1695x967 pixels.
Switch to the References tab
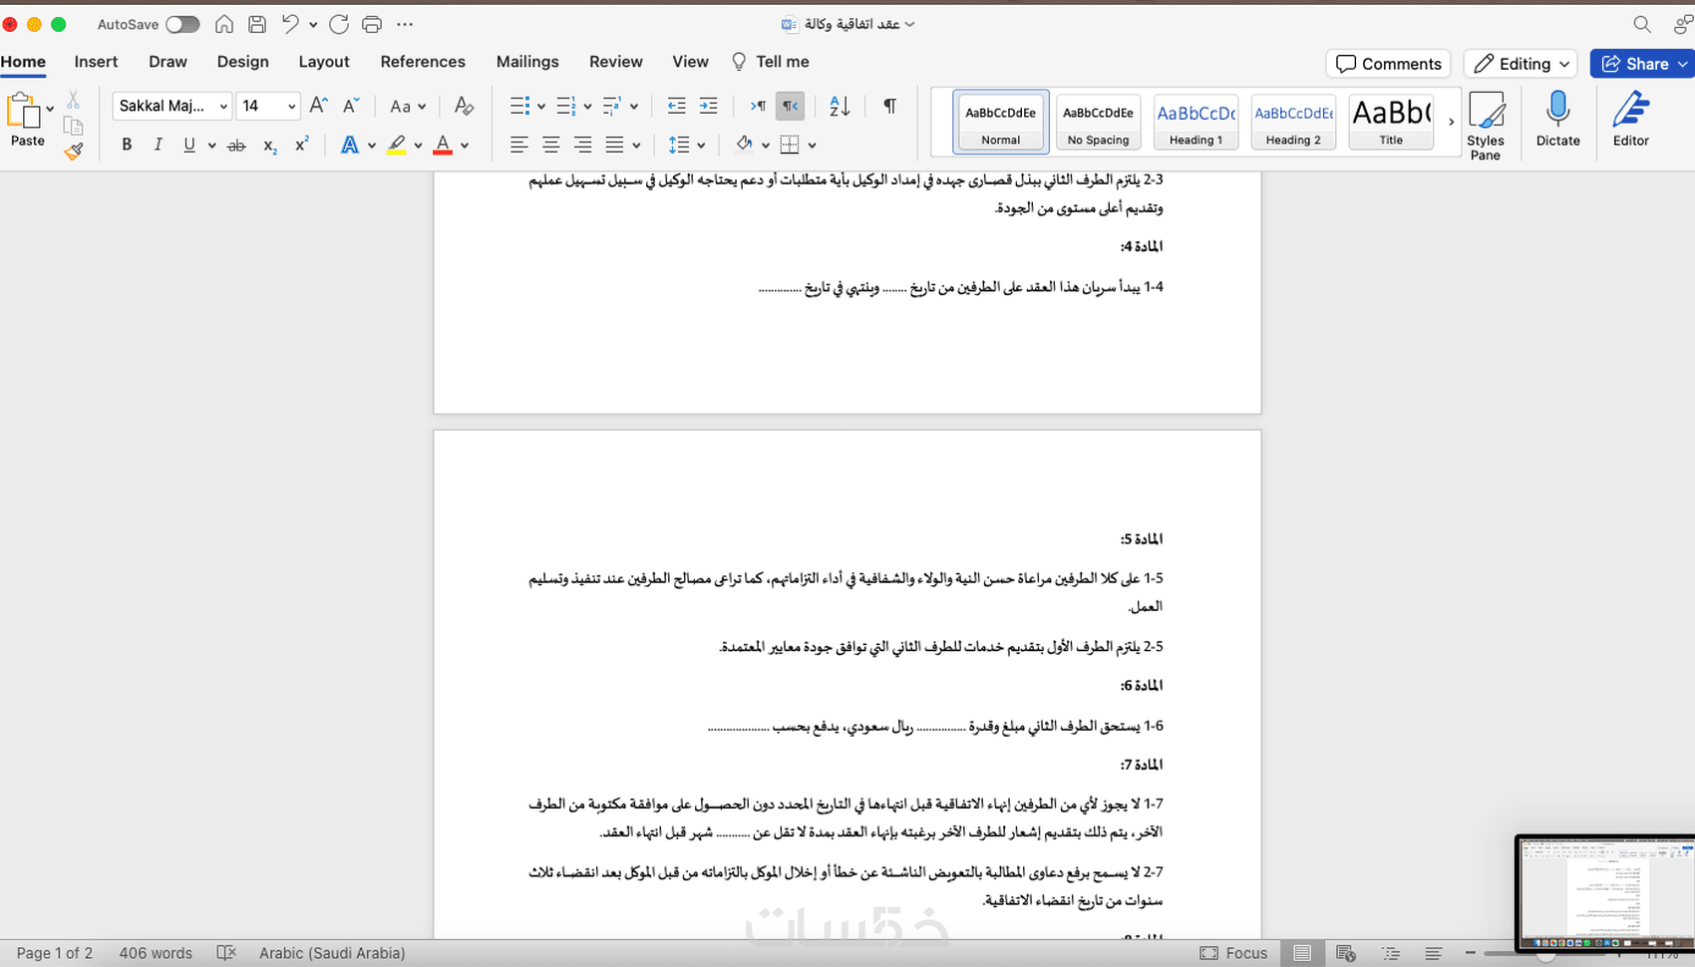[x=423, y=62]
